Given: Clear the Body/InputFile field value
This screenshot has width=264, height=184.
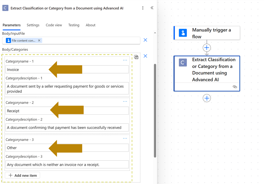Looking at the screenshot, I should point(145,40).
